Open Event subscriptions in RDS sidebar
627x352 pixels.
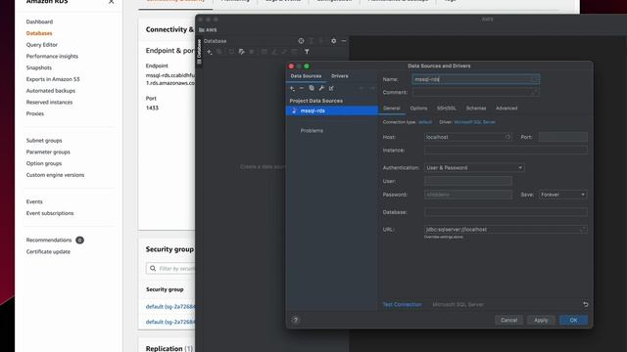[x=50, y=213]
